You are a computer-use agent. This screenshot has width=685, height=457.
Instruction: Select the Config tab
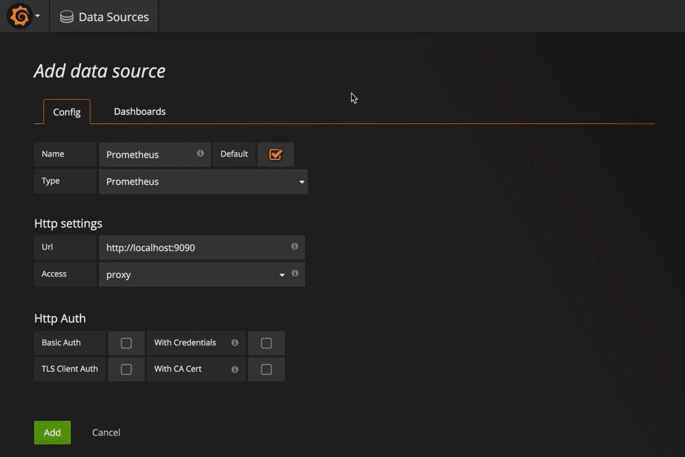point(67,112)
